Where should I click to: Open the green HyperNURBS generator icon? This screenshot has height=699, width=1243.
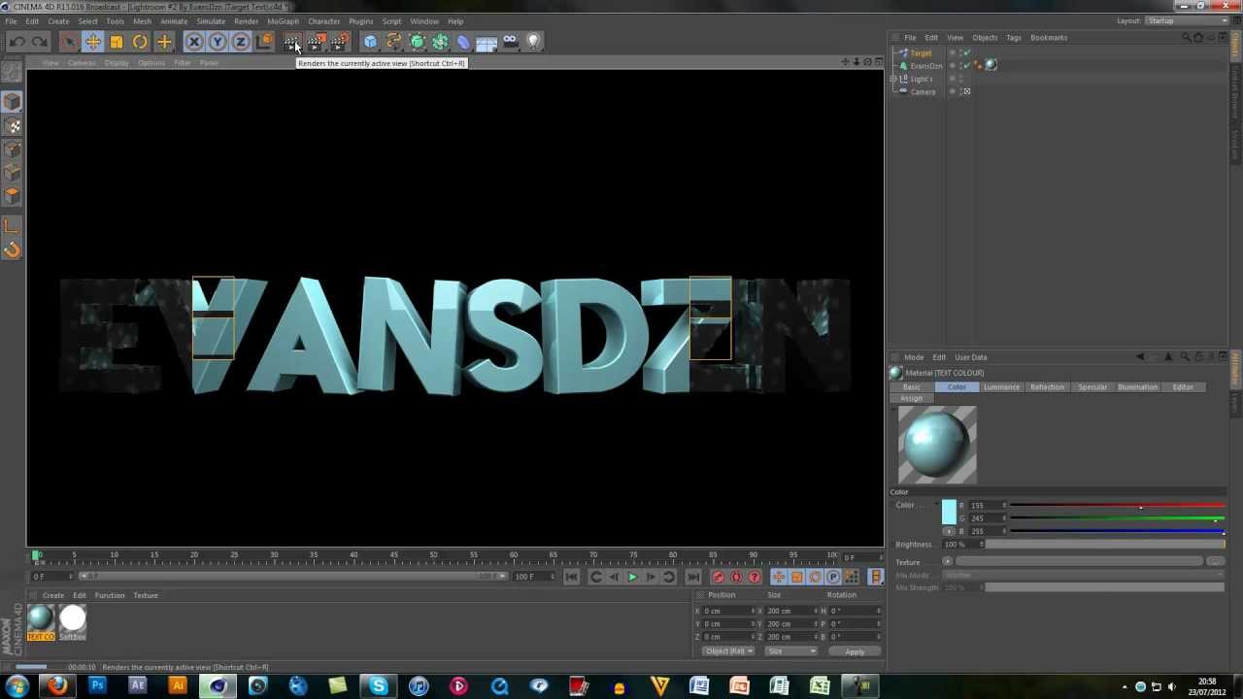417,42
